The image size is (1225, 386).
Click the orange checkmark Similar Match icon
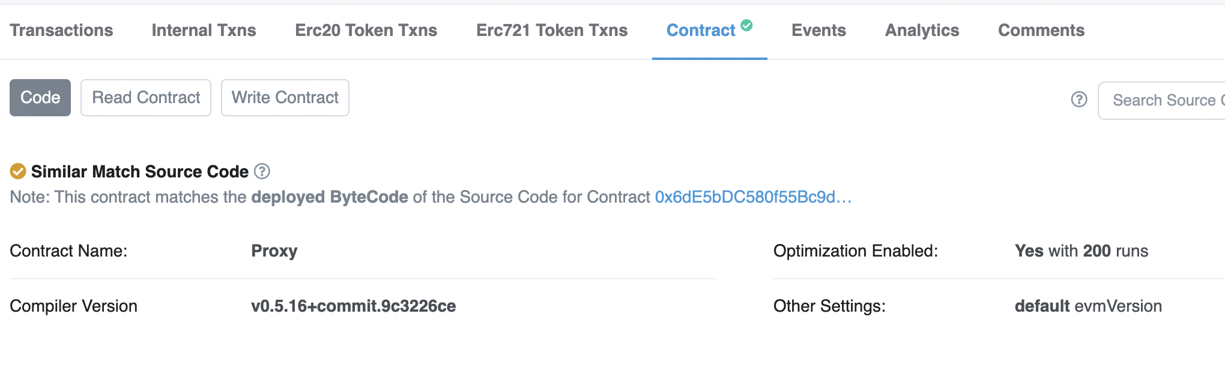point(18,171)
